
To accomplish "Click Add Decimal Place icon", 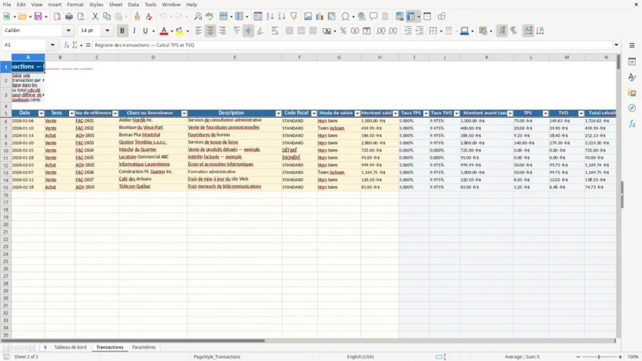I will 381,31.
